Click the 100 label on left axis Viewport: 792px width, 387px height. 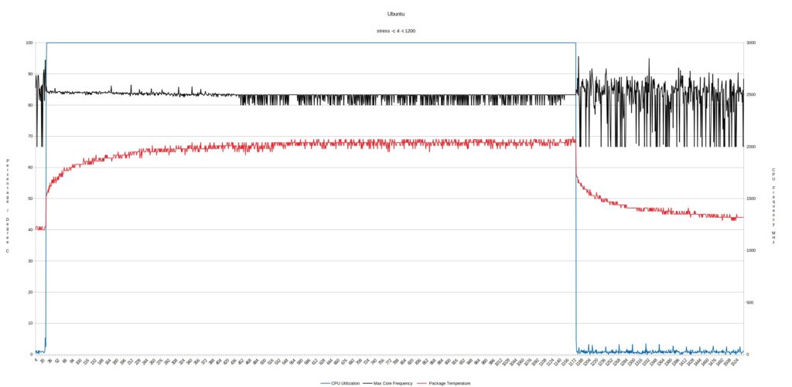tap(29, 43)
